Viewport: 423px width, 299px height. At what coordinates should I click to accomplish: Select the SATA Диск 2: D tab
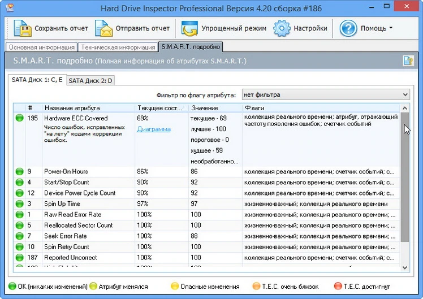(x=90, y=80)
